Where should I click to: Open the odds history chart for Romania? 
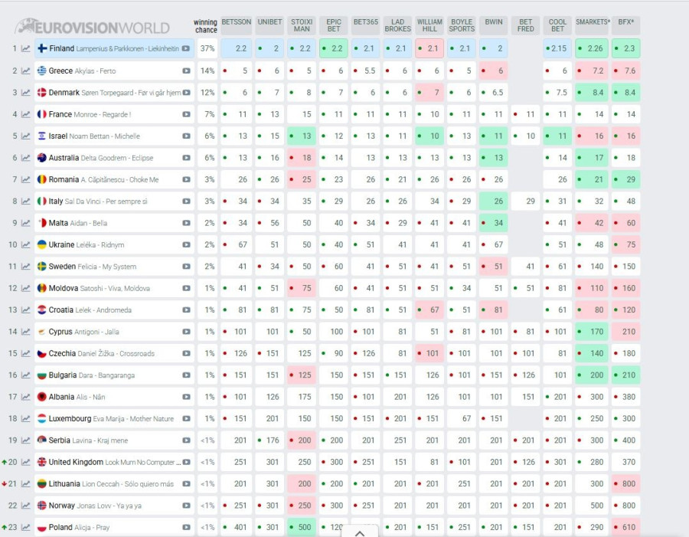click(26, 179)
